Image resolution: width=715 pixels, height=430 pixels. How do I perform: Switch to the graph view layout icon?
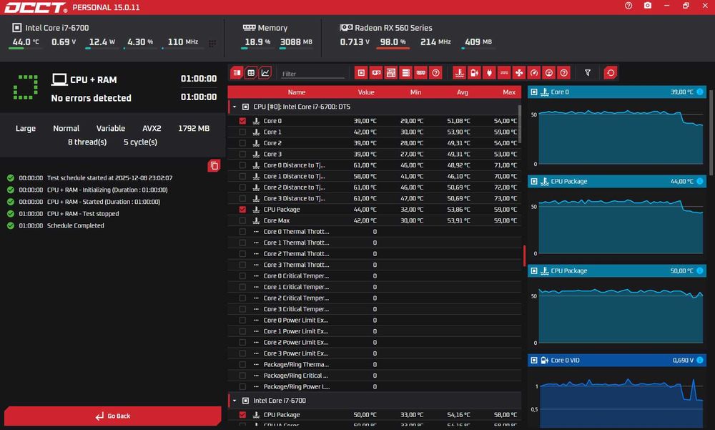tap(265, 72)
